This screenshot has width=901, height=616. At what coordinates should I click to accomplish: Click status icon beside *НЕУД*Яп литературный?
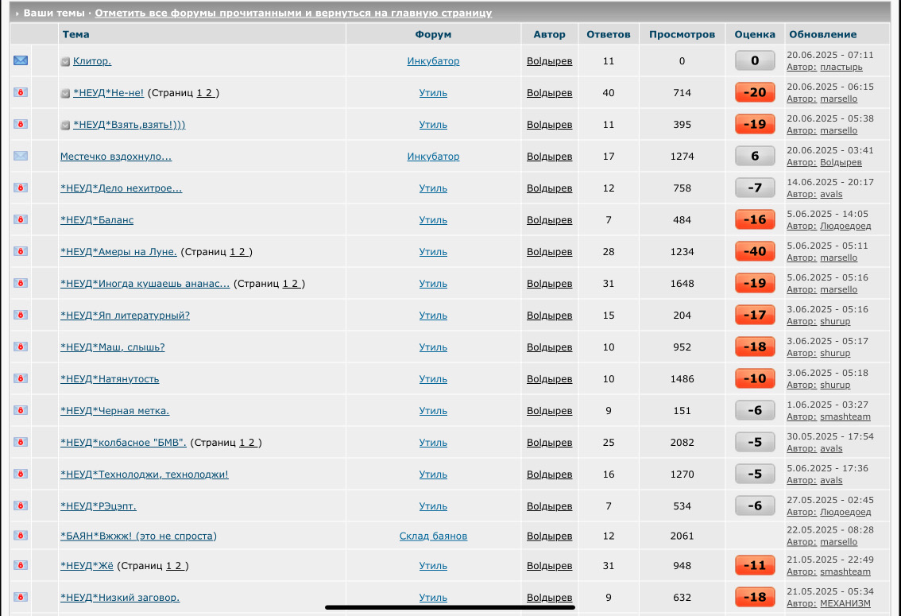pyautogui.click(x=21, y=315)
